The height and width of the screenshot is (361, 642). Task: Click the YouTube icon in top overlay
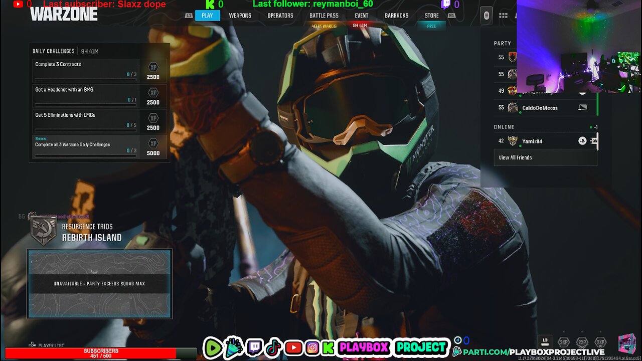18,4
